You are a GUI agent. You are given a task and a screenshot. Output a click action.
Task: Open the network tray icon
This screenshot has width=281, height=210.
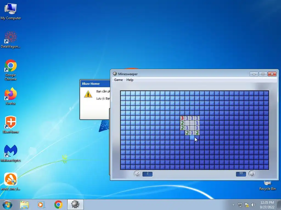[x=240, y=205]
